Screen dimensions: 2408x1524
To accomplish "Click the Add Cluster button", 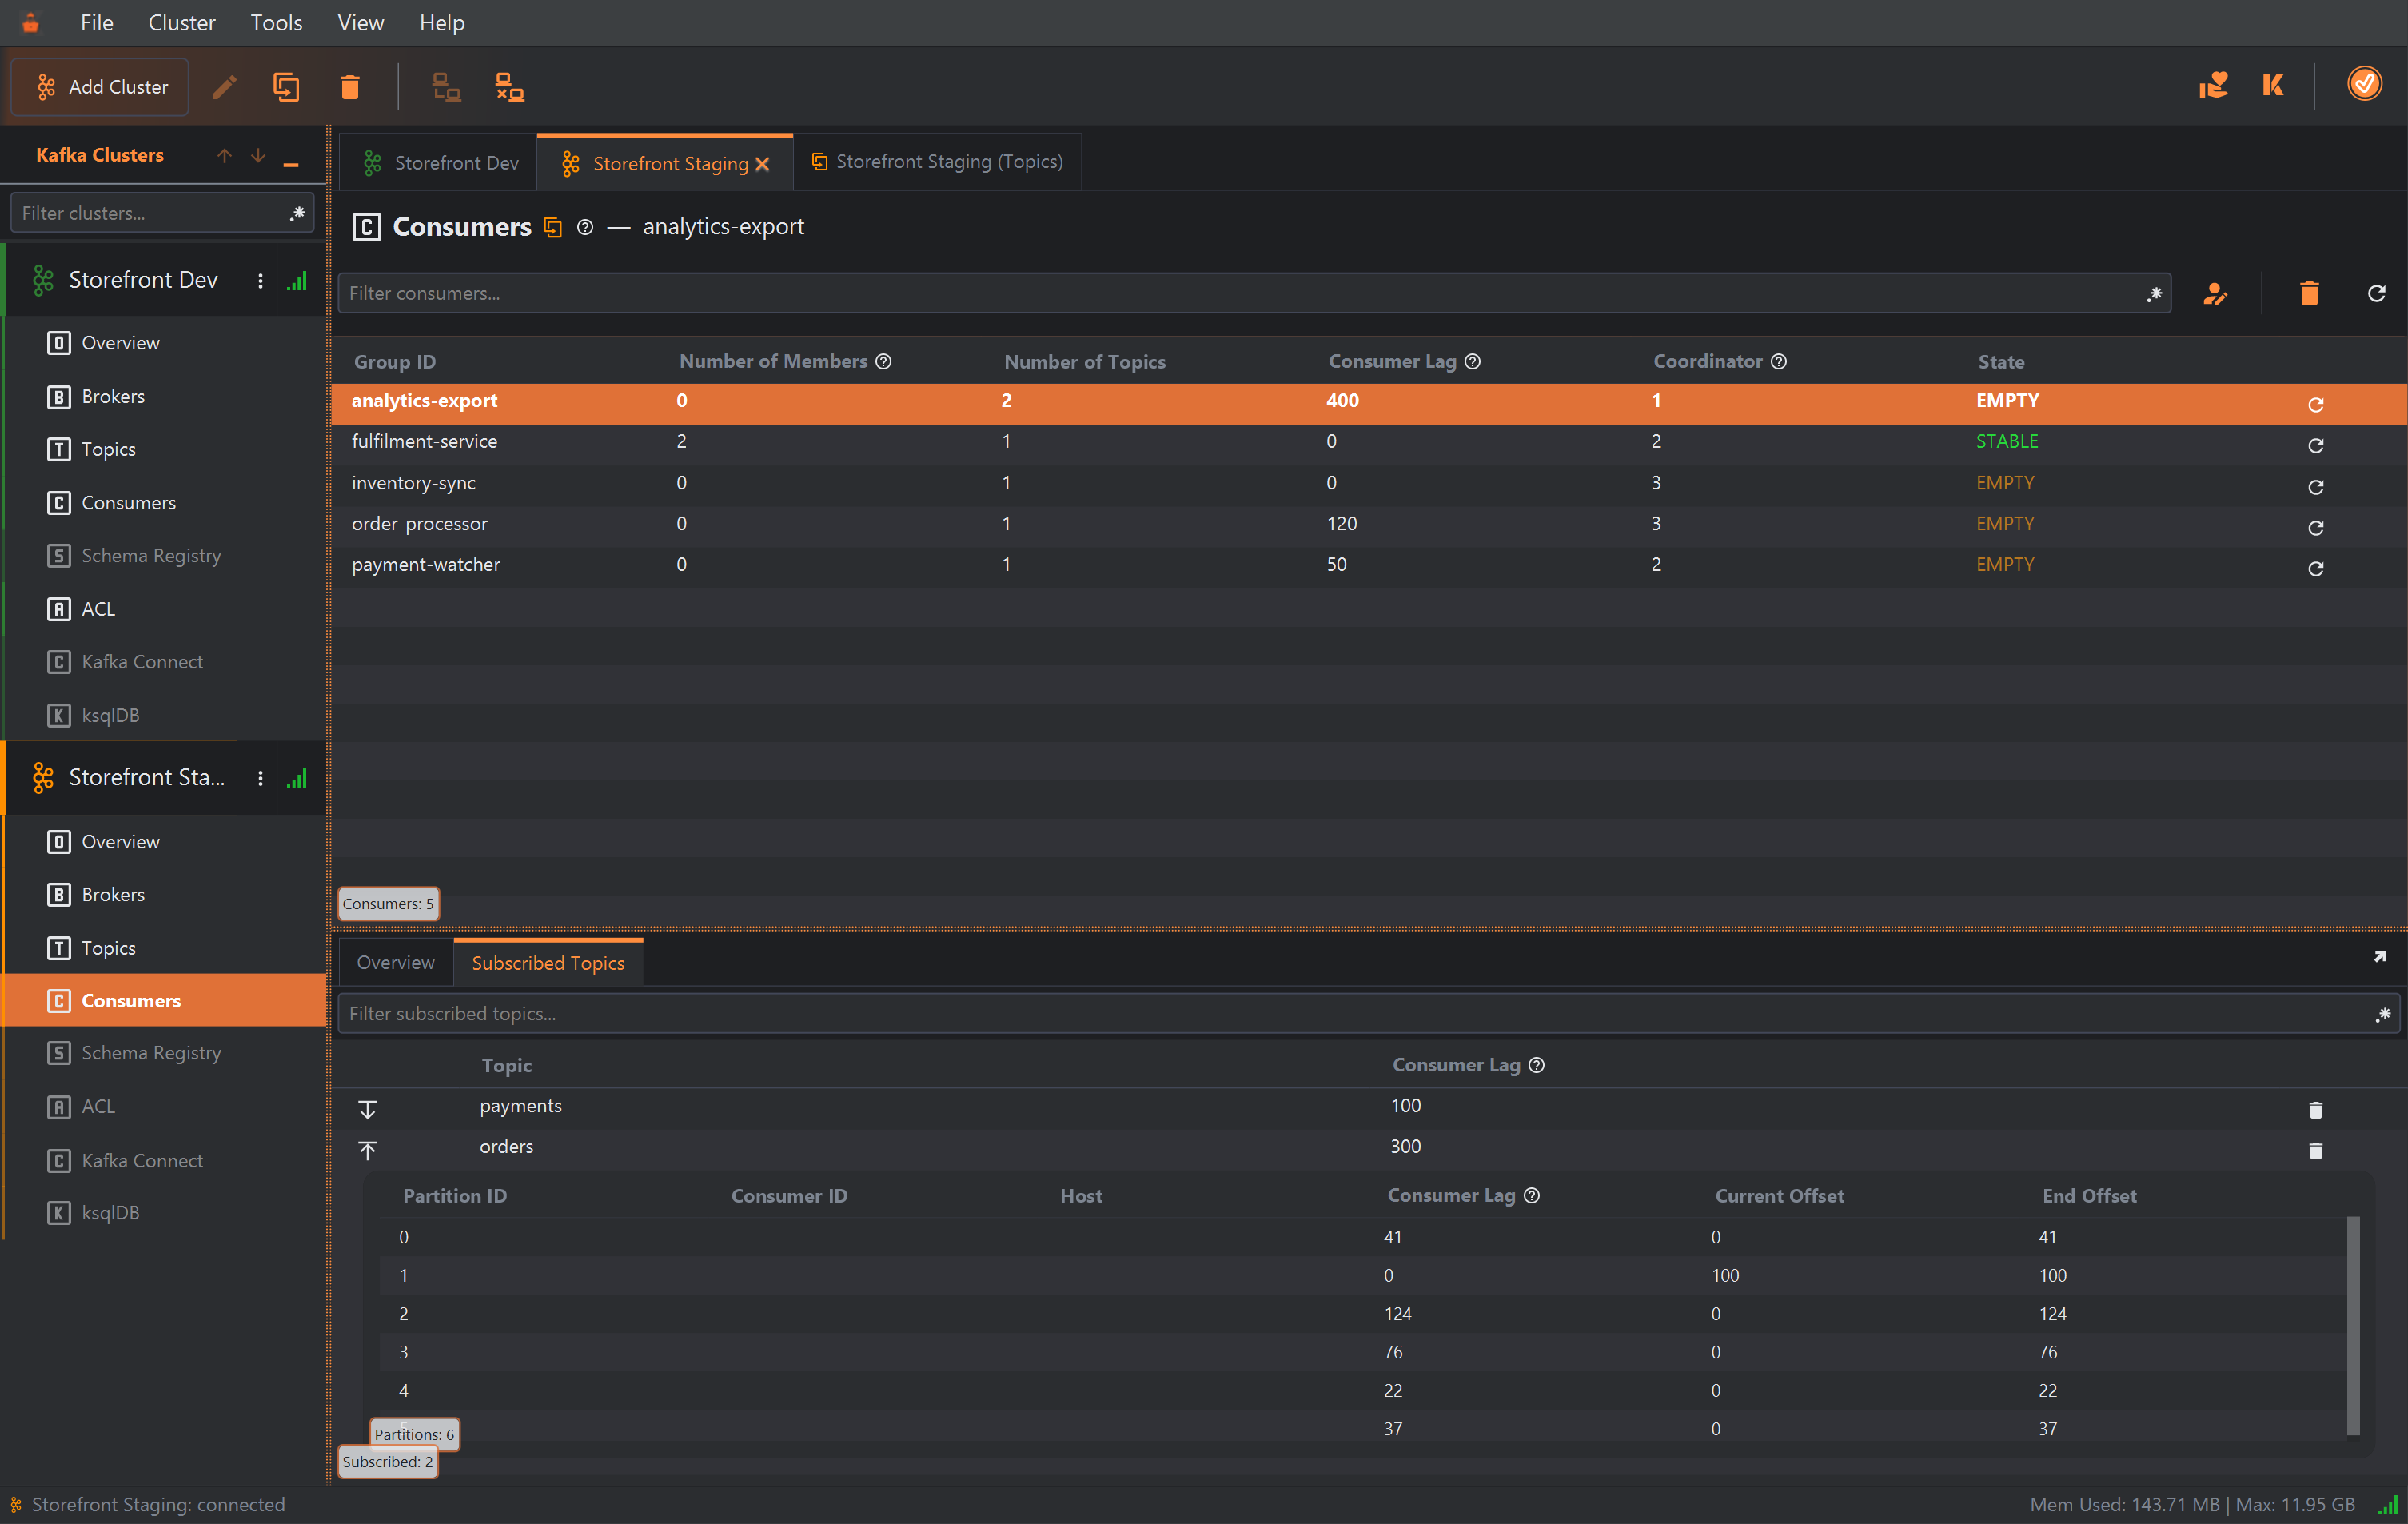I will coord(100,87).
